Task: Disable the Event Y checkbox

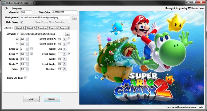Action: (x=31, y=54)
